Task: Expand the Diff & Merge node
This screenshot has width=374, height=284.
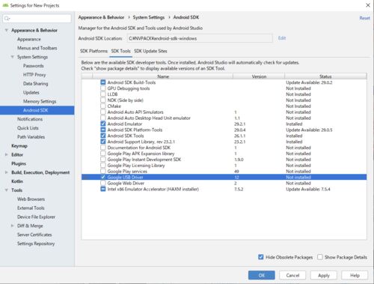Action: (13, 226)
